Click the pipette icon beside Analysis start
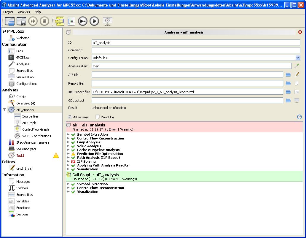Screen dimensions: 306x238 pos(297,66)
